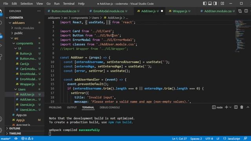Click the new terminal plus icon
The width and height of the screenshot is (251, 141).
click(x=226, y=107)
